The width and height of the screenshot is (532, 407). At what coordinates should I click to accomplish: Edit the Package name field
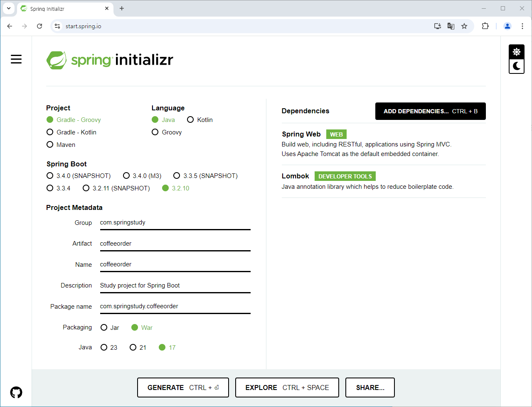click(x=175, y=306)
